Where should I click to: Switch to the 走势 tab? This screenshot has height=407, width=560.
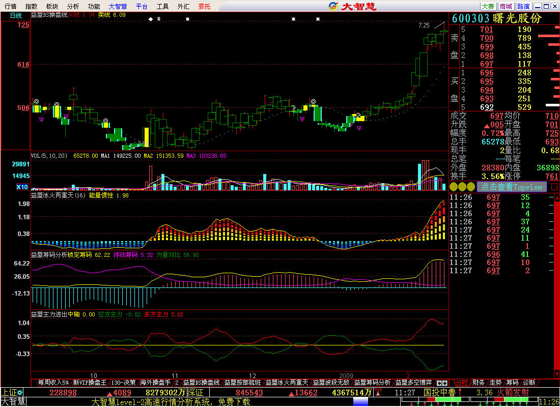(x=495, y=383)
